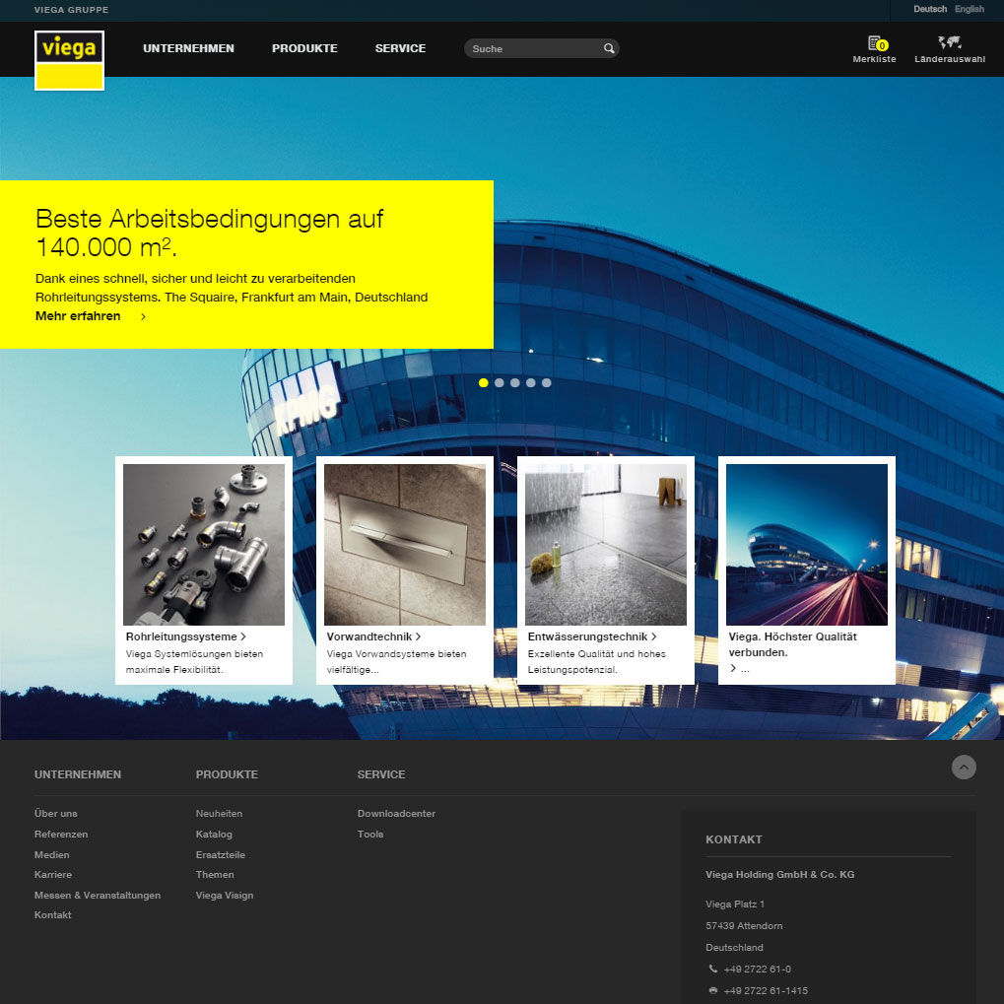Click the Suche search field
Image resolution: width=1004 pixels, height=1004 pixels.
(541, 48)
